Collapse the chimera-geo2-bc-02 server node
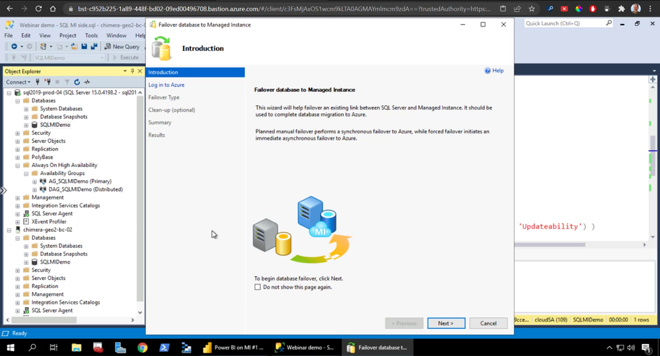The image size is (660, 356). click(9, 231)
